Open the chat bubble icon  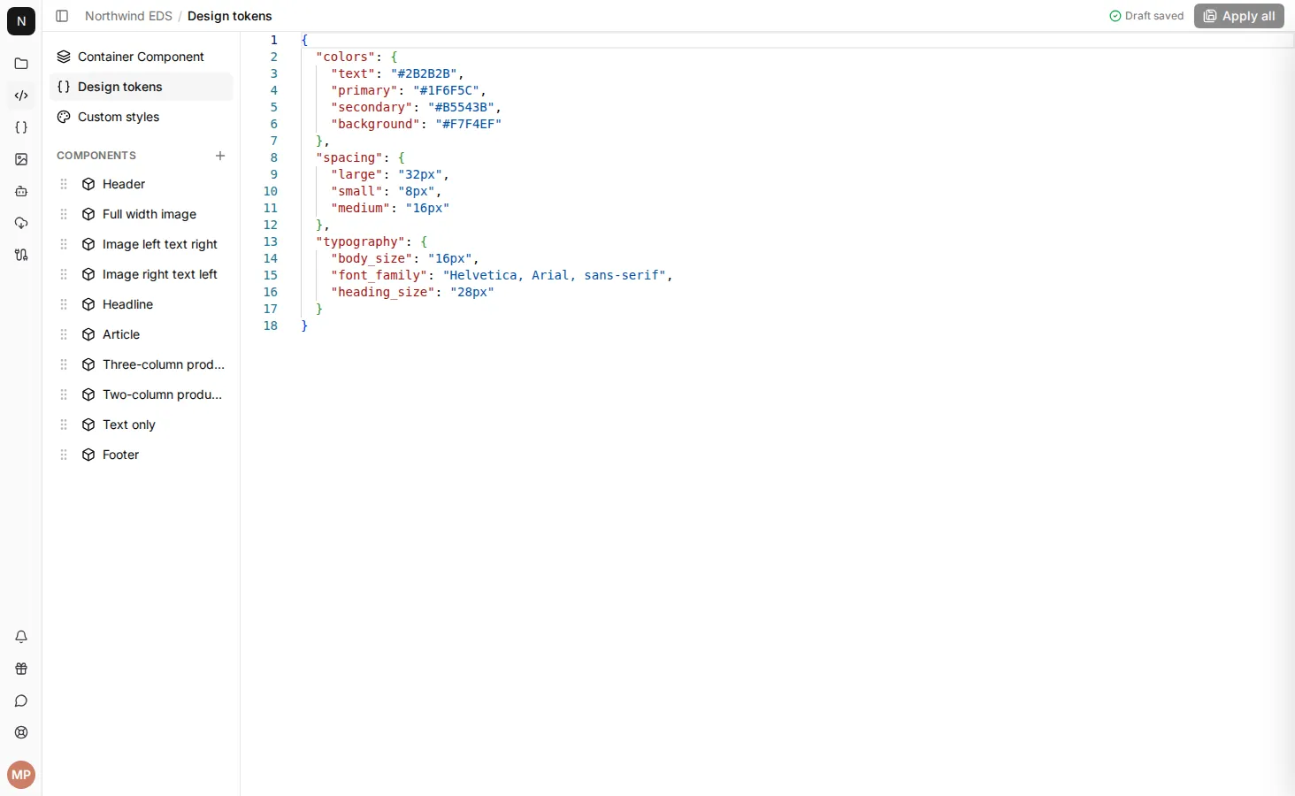point(21,700)
